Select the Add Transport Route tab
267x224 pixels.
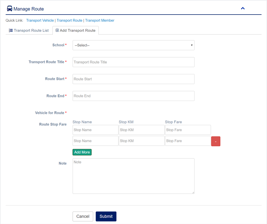pos(76,30)
